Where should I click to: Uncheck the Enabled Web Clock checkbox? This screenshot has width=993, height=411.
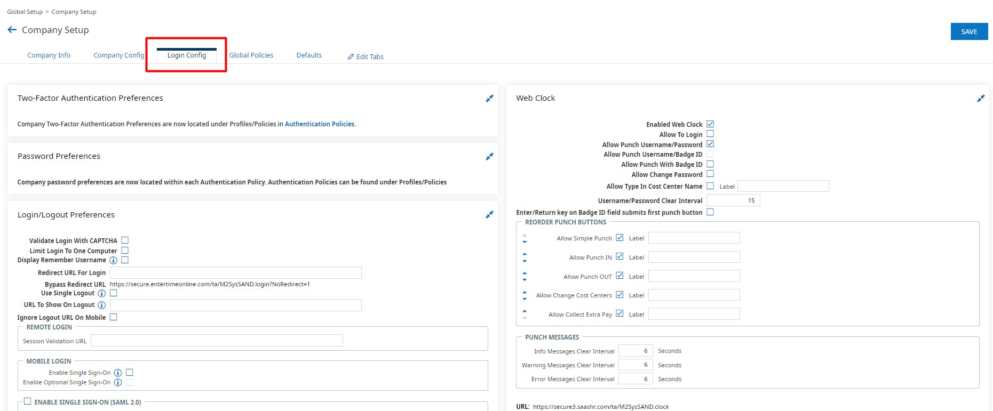710,124
